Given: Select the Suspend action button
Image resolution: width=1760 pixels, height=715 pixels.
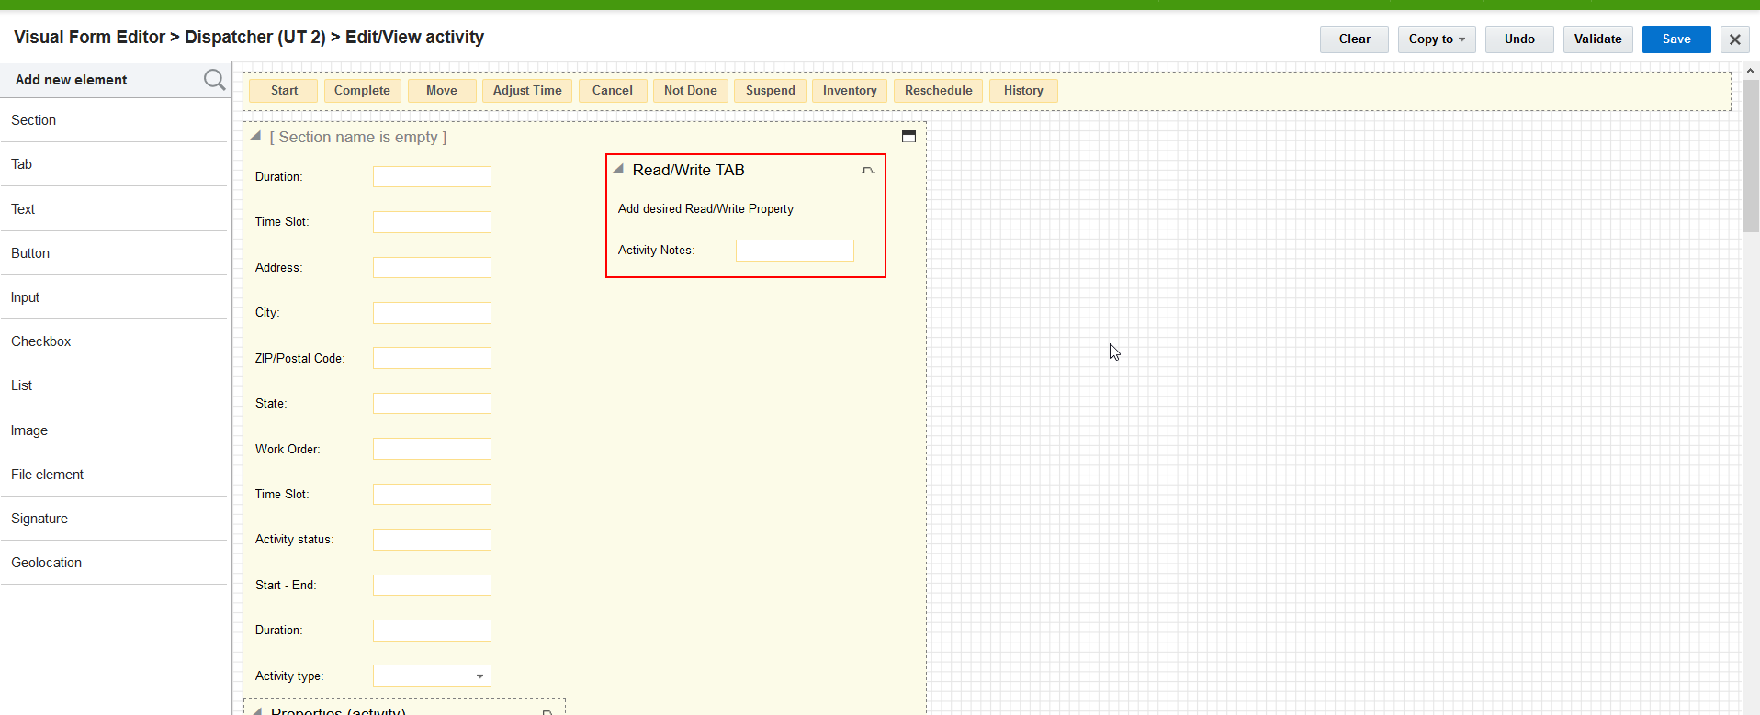Looking at the screenshot, I should point(771,91).
